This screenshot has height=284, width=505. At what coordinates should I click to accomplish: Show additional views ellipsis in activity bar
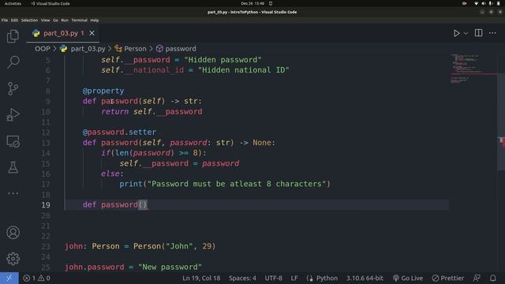[13, 193]
